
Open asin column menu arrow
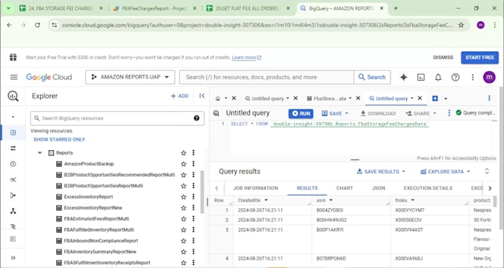[331, 201]
